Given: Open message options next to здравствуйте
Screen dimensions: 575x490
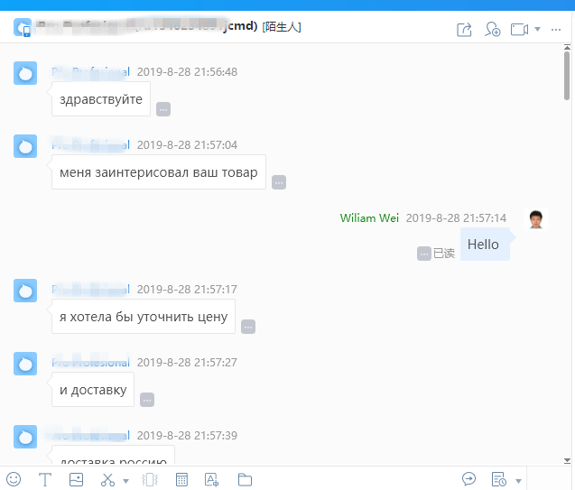Looking at the screenshot, I should (x=163, y=109).
